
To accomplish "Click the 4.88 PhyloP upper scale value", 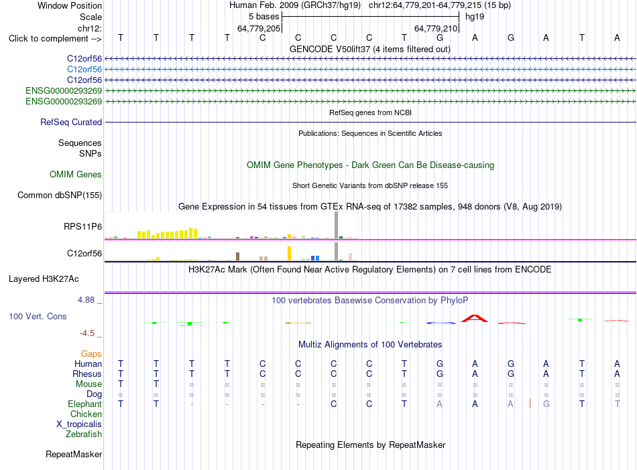I will click(86, 300).
